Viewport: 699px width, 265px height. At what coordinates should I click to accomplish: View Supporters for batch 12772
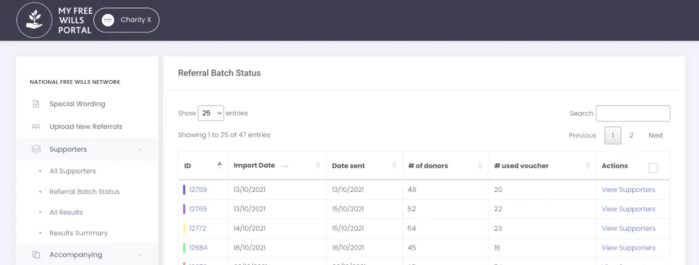[628, 228]
